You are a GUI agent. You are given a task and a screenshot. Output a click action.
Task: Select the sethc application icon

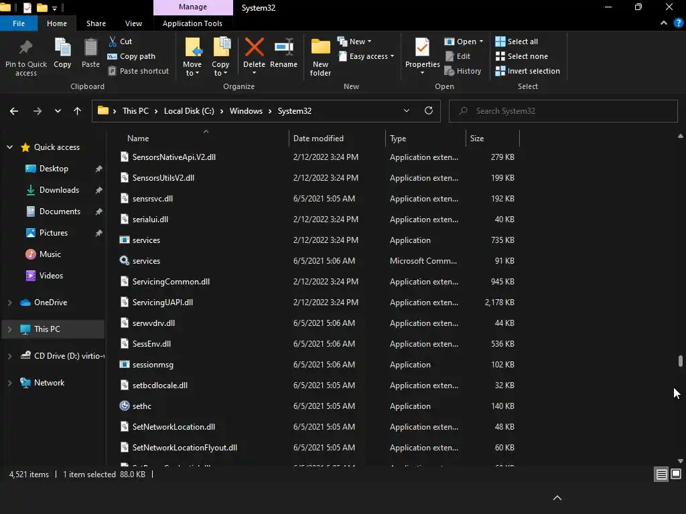125,406
